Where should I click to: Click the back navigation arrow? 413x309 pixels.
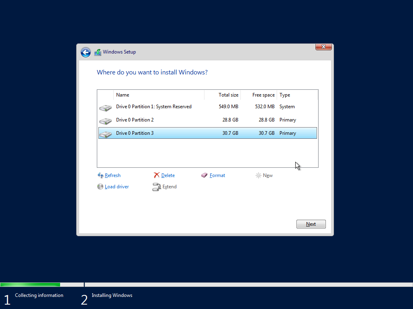click(x=86, y=52)
